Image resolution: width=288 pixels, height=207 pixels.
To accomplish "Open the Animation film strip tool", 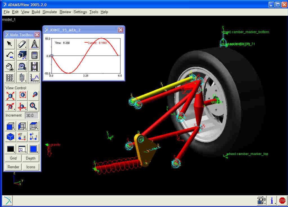I will point(34,66).
